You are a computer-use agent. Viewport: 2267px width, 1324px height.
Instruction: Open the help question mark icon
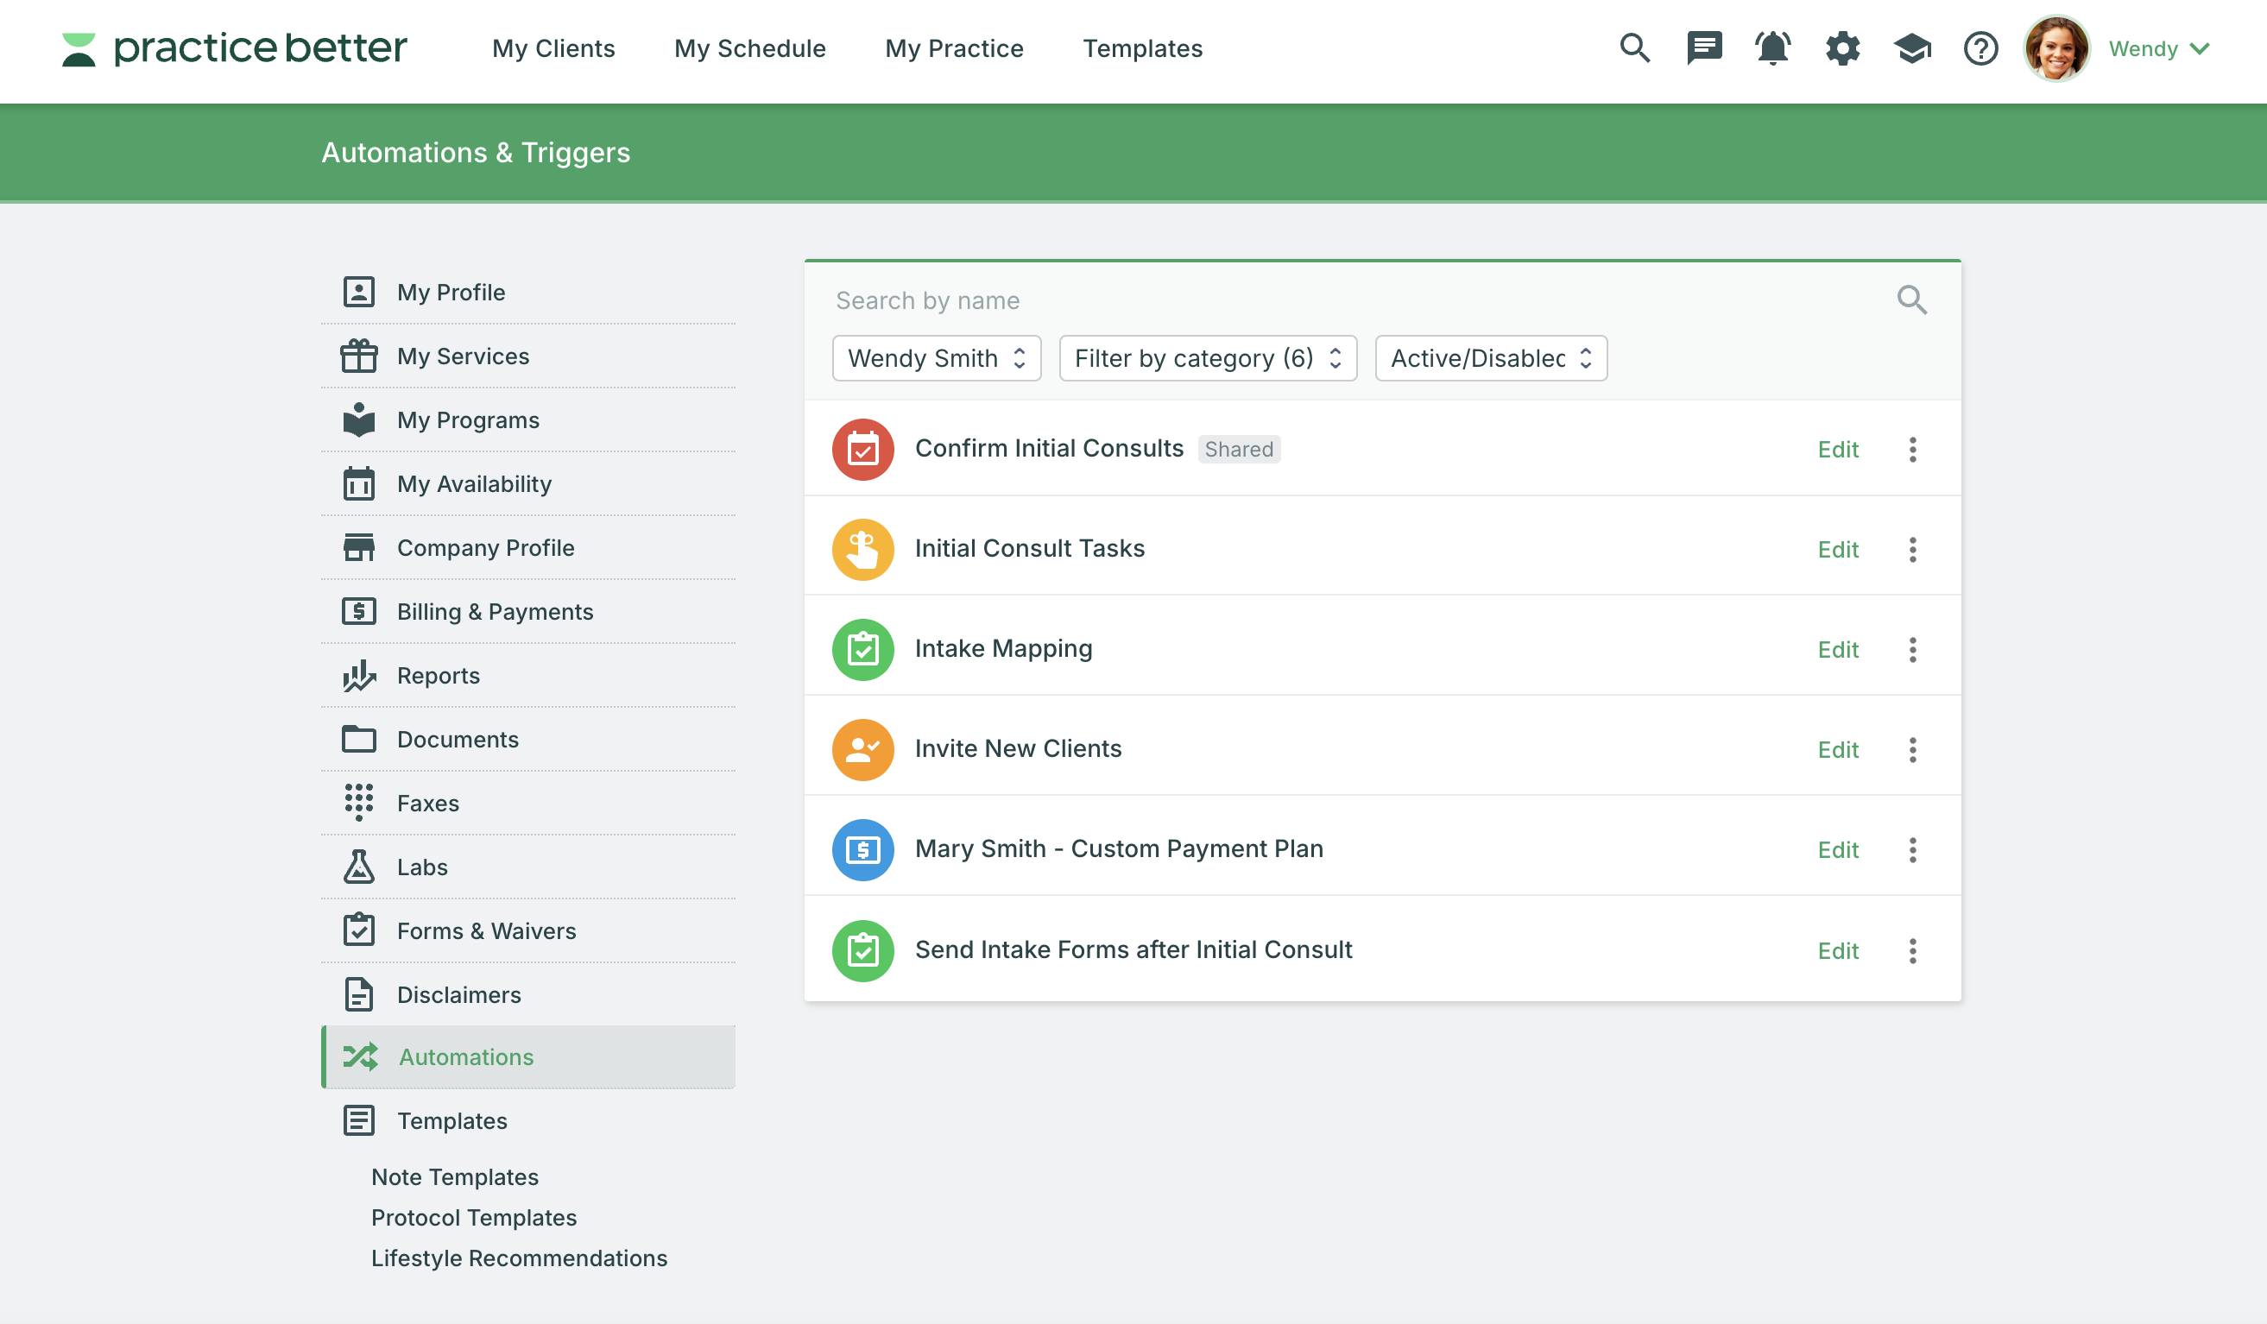tap(1980, 48)
